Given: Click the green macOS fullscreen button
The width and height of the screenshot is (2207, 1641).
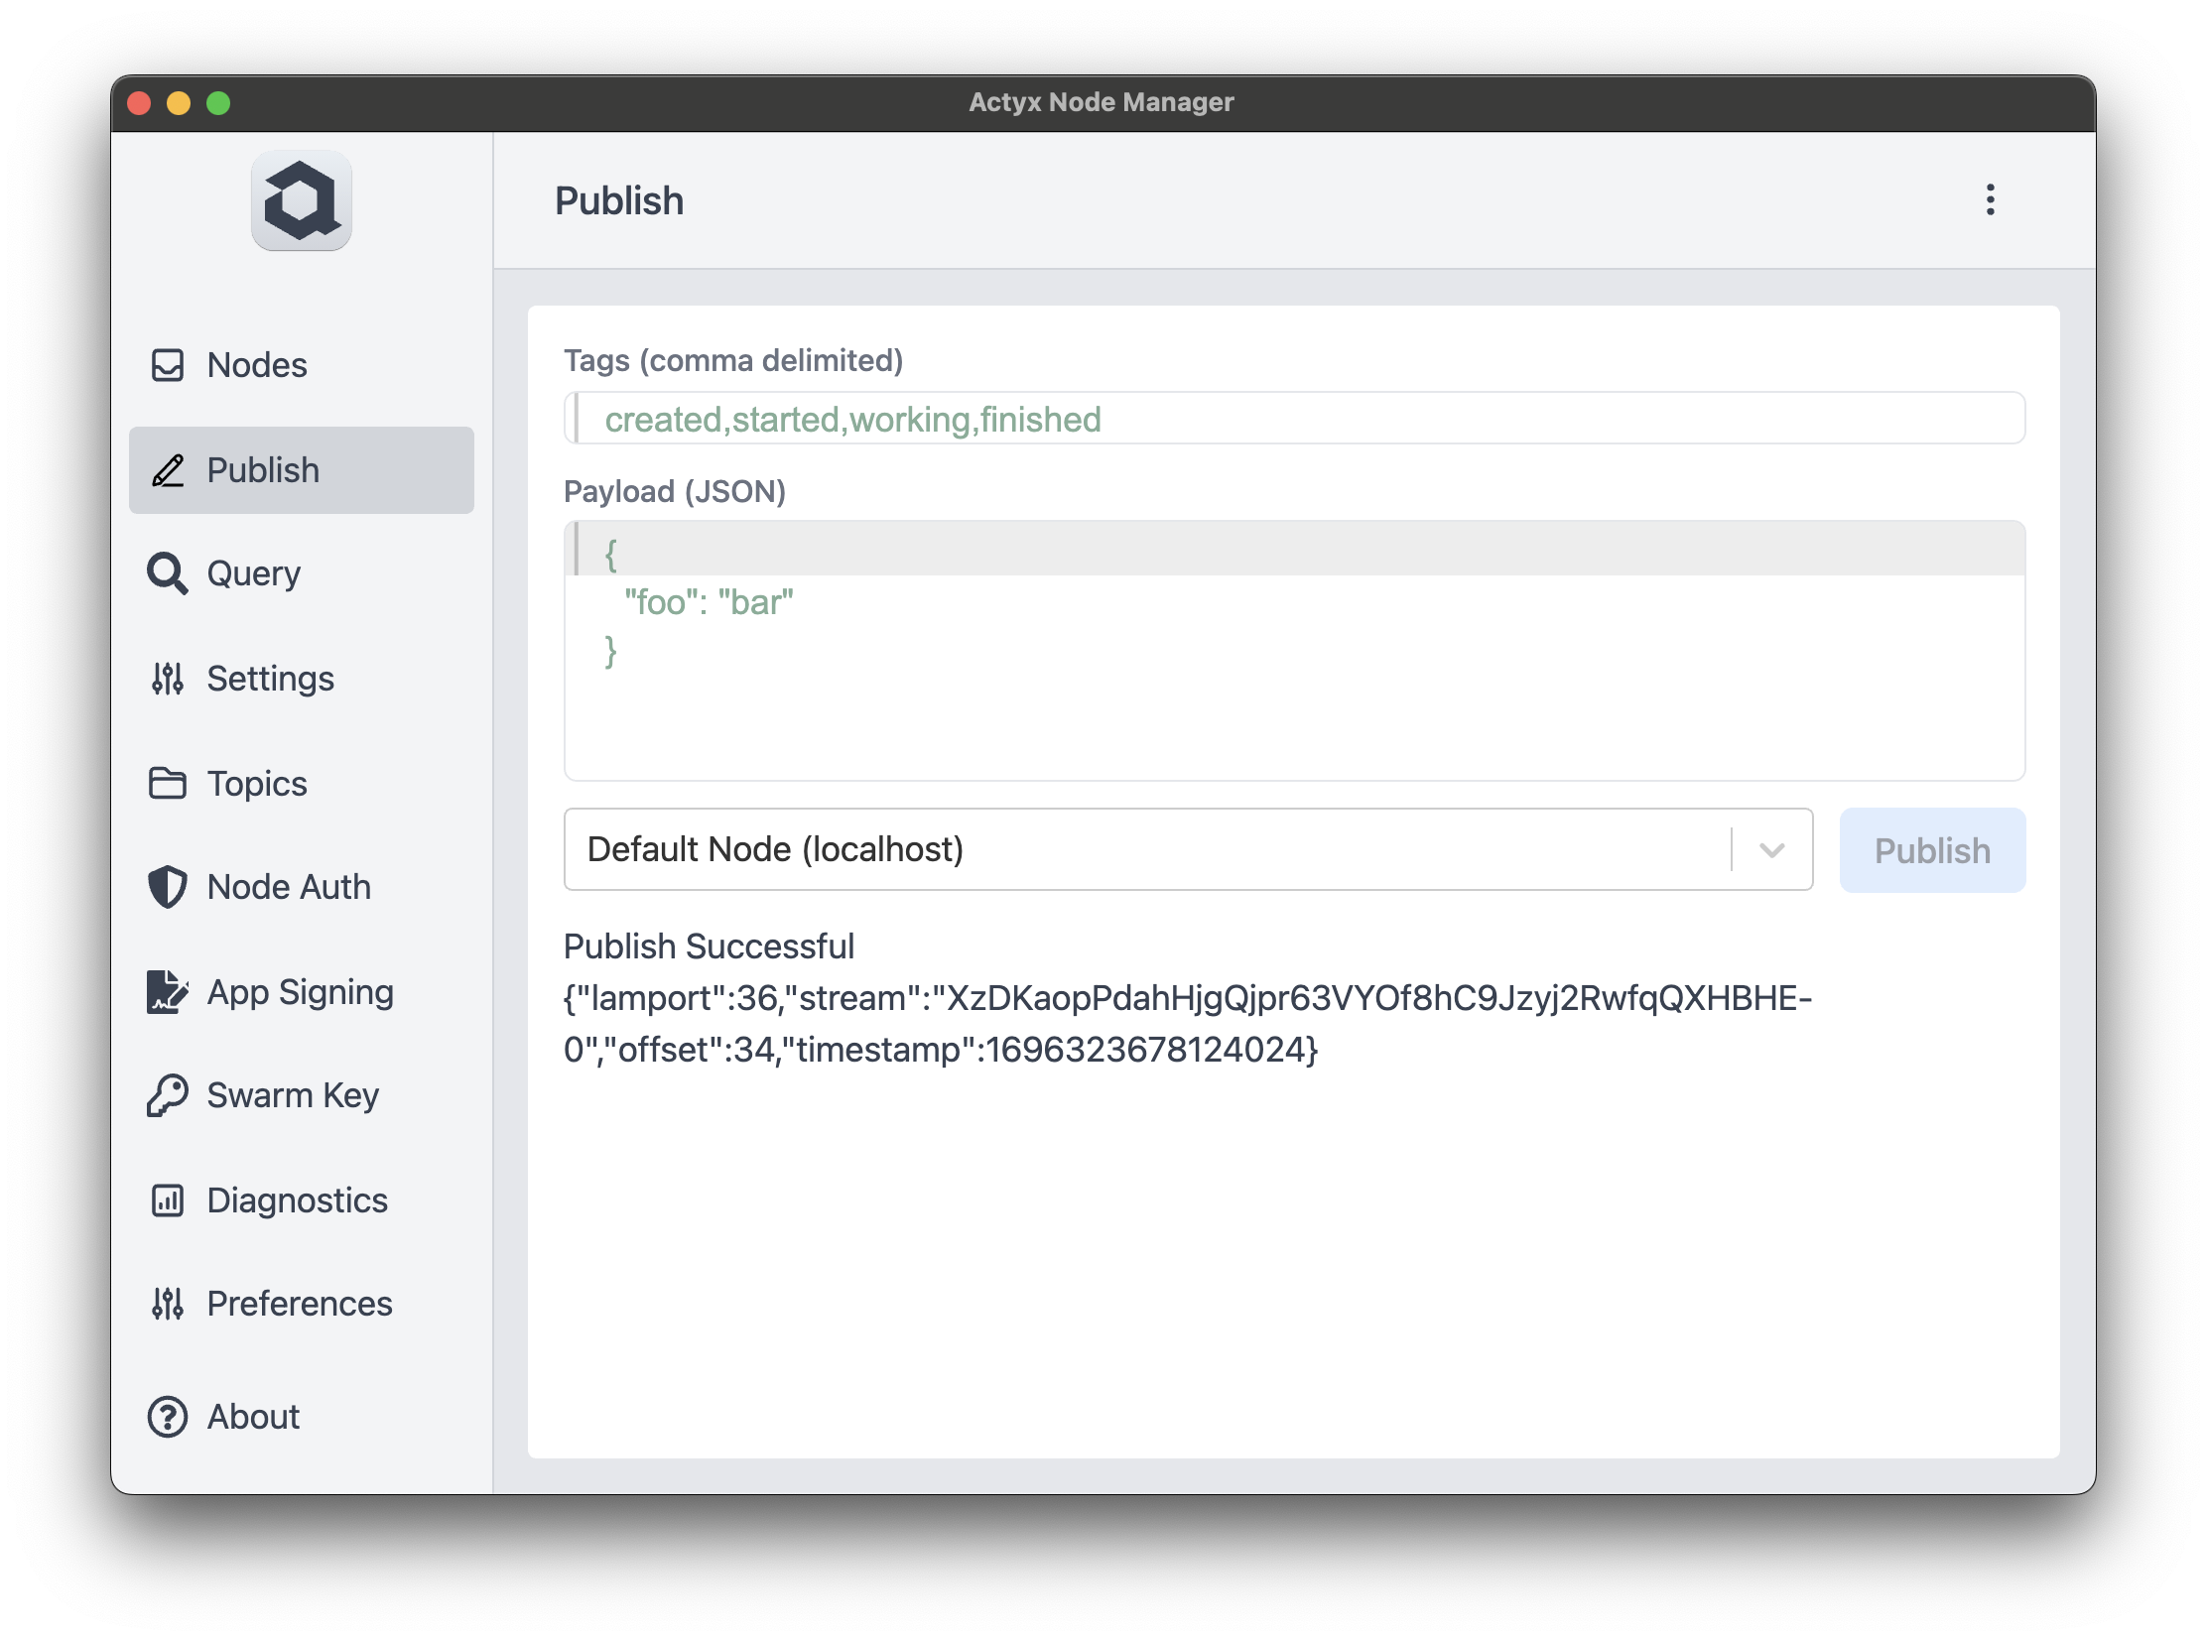Looking at the screenshot, I should point(218,103).
